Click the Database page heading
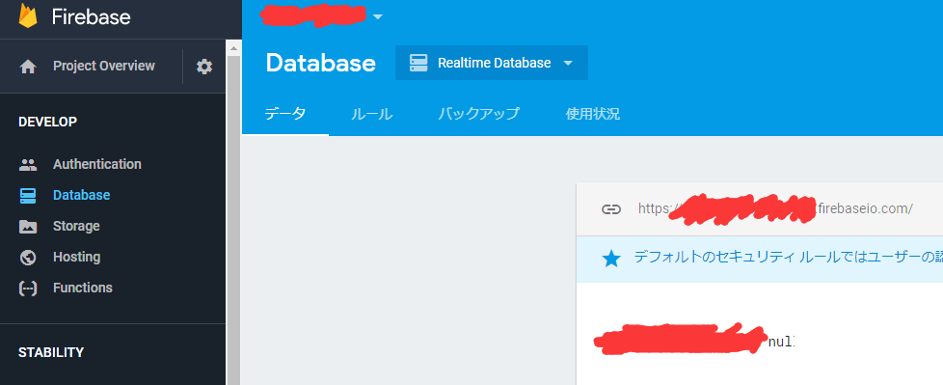943x385 pixels. click(x=320, y=63)
